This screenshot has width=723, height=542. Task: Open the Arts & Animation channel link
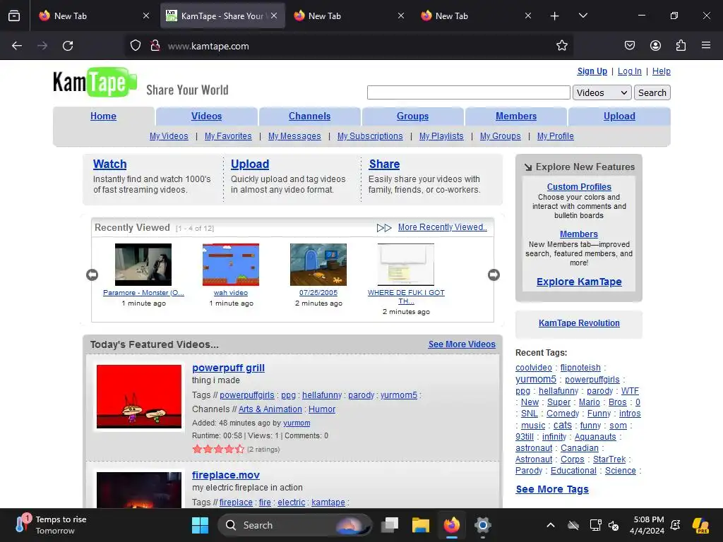pos(270,409)
